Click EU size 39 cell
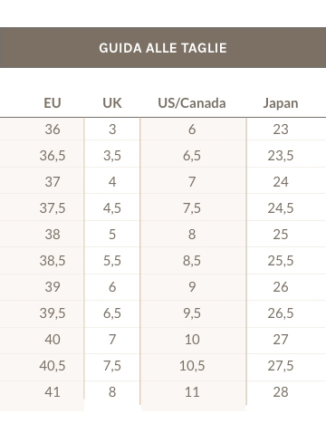Viewport: 326px width, 433px height. click(53, 287)
